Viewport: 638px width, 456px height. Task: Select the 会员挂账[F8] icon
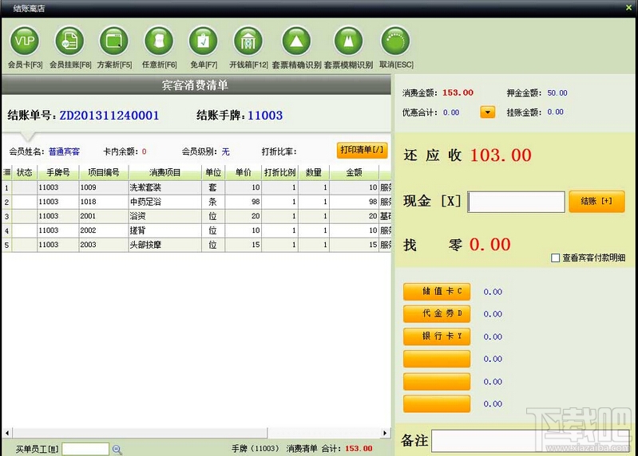(x=69, y=41)
